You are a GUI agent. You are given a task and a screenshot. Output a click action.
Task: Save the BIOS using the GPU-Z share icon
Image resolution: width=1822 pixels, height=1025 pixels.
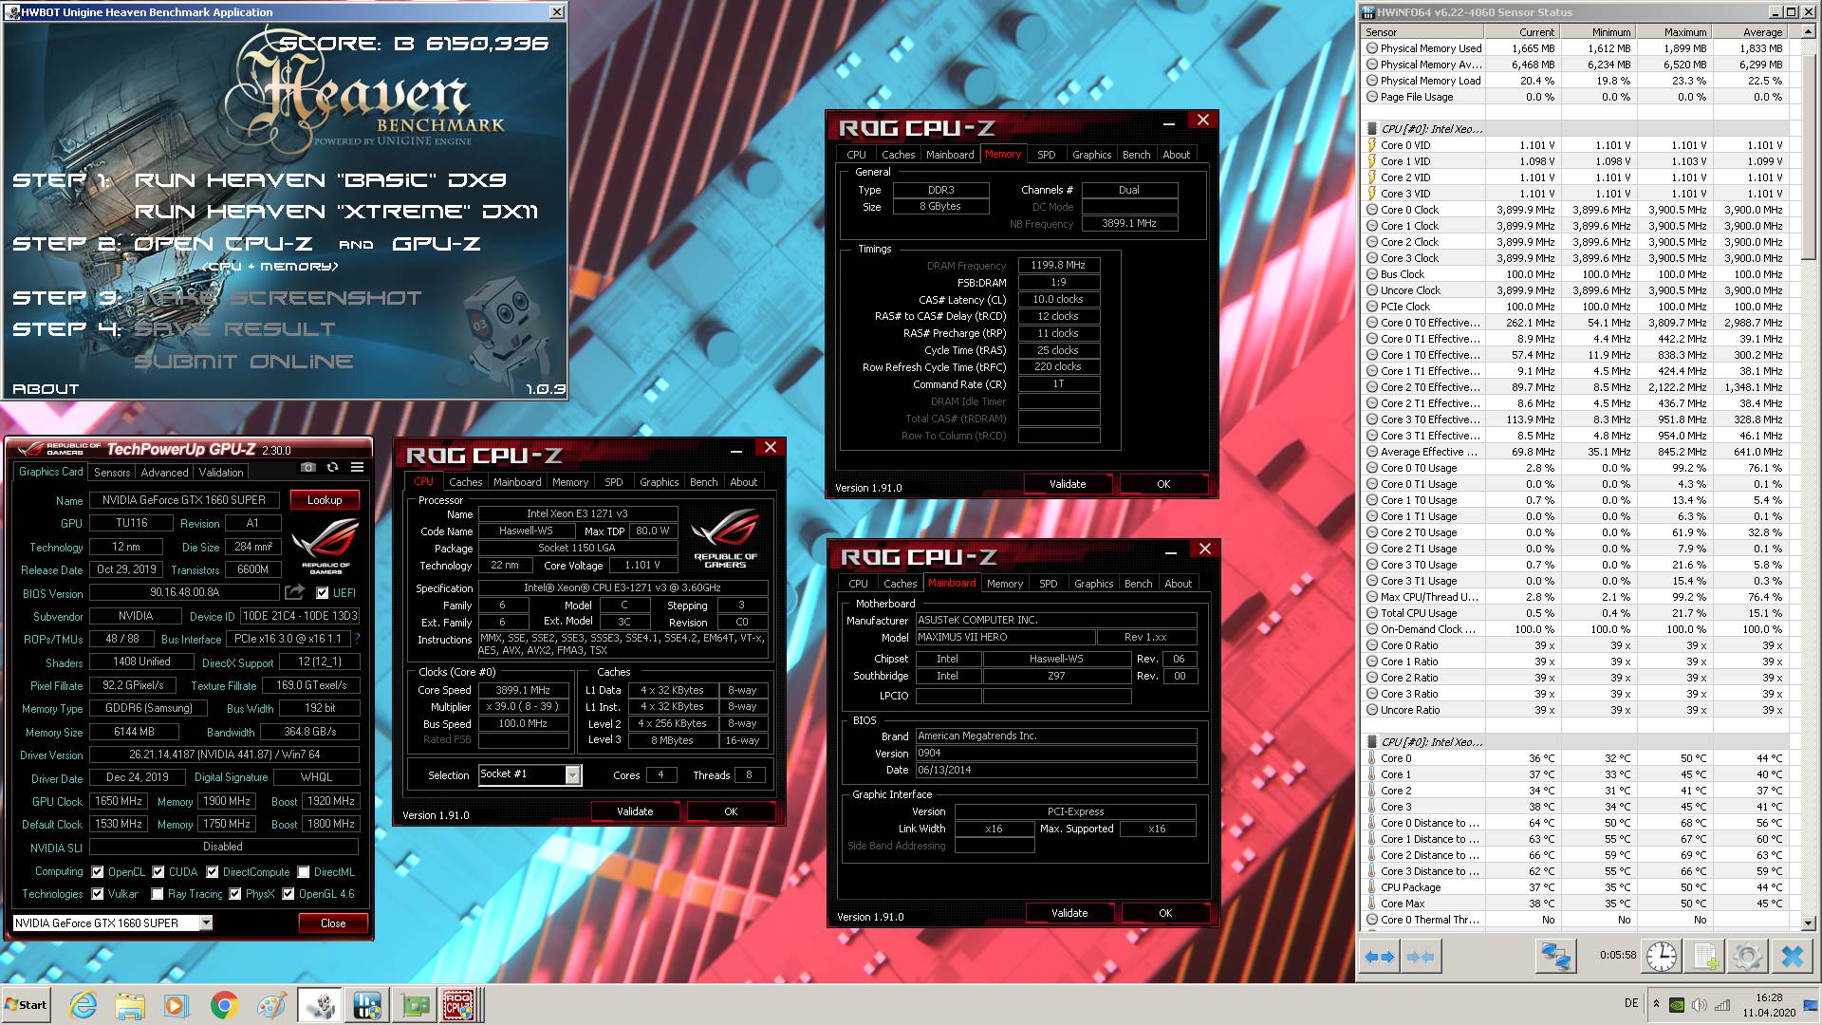295,592
